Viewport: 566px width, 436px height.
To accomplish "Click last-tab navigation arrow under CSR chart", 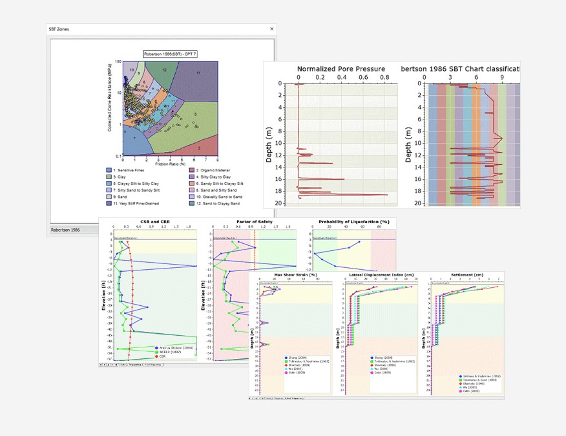I will 116,365.
